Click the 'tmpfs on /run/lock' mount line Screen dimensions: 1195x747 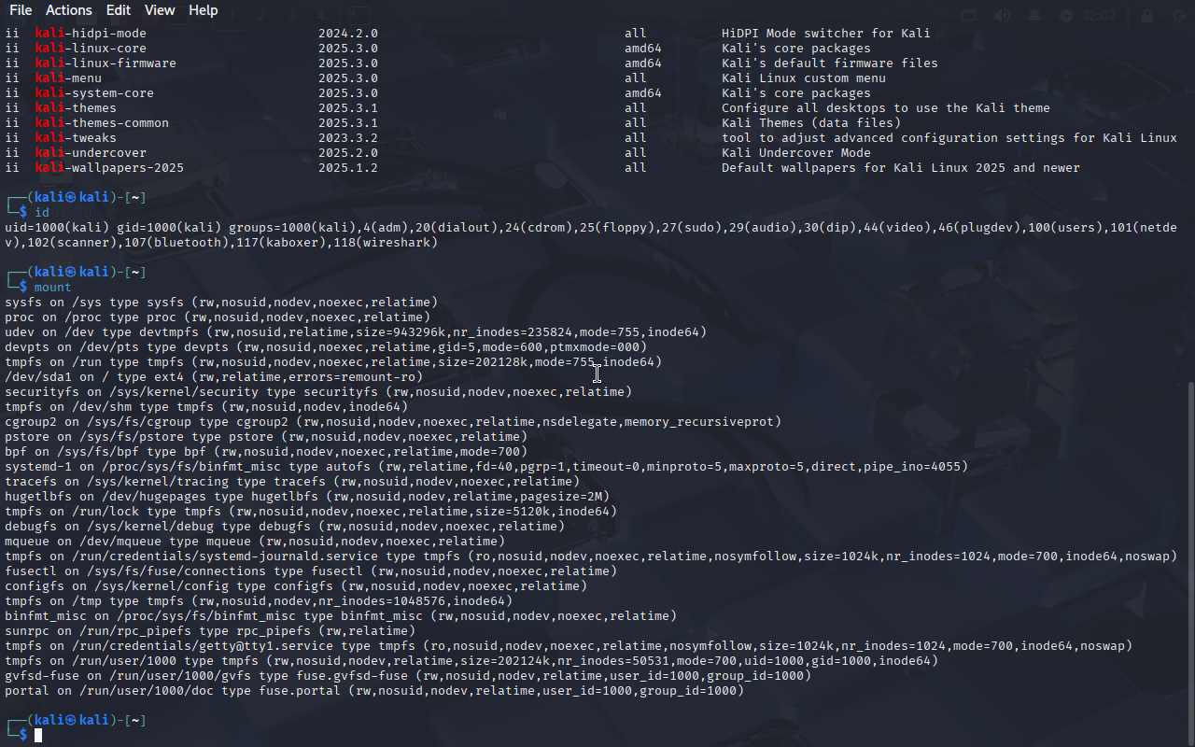pos(311,512)
